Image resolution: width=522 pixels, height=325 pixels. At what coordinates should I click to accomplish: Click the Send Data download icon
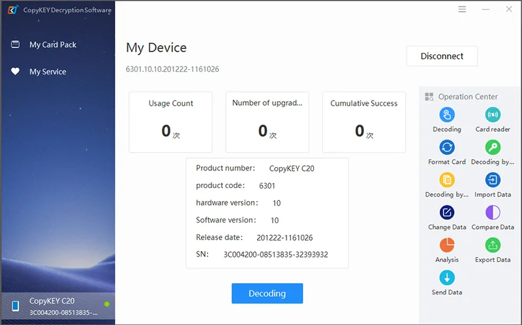(447, 278)
